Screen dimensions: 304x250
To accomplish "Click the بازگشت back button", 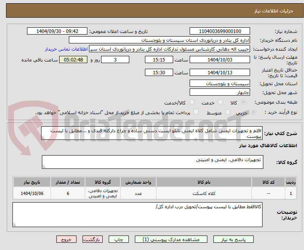I will (x=92, y=240).
